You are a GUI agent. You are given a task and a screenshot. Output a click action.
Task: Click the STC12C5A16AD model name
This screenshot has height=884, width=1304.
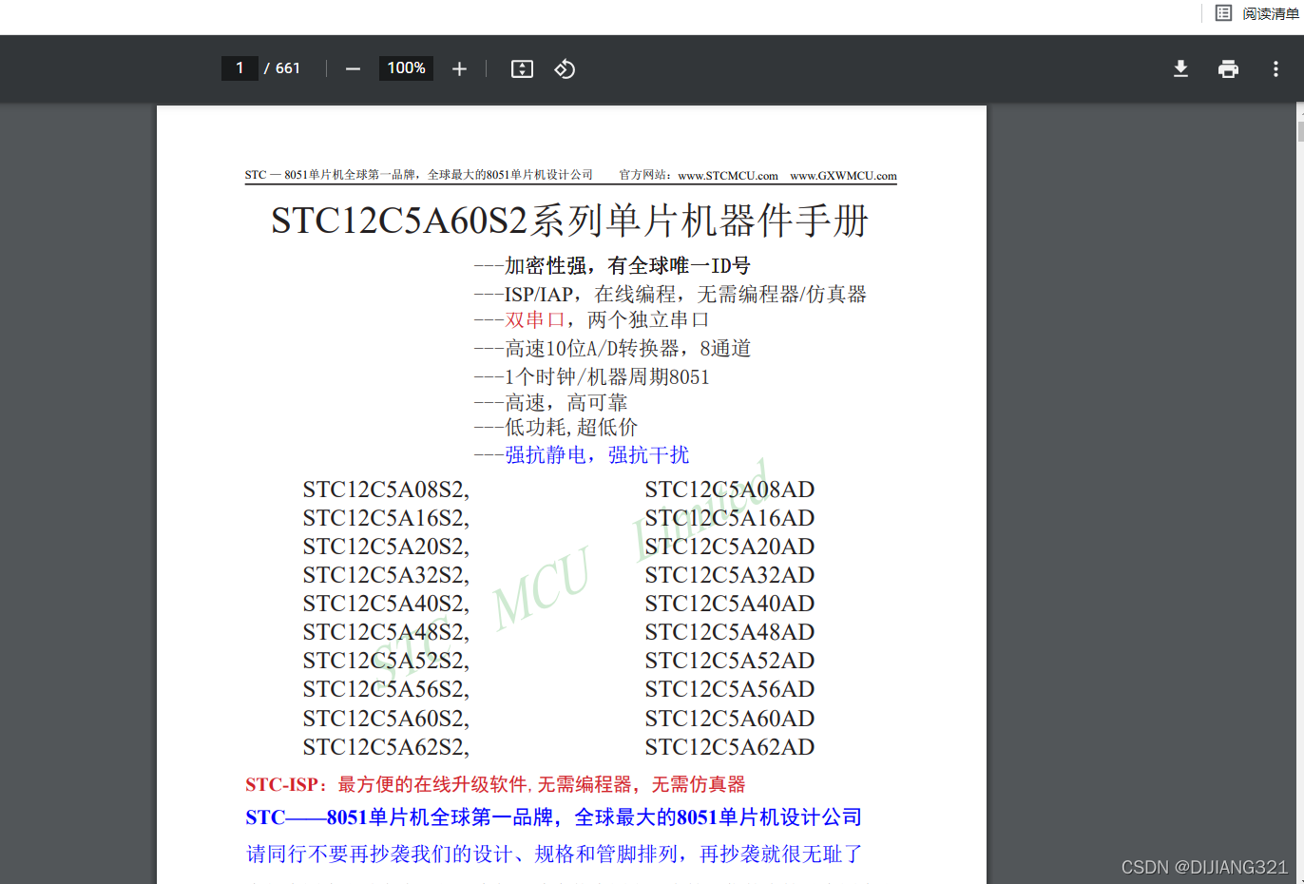[x=730, y=518]
